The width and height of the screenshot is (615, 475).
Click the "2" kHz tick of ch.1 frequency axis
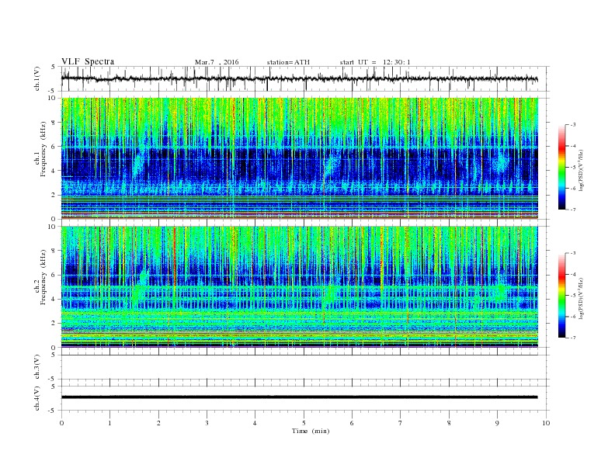(54, 195)
